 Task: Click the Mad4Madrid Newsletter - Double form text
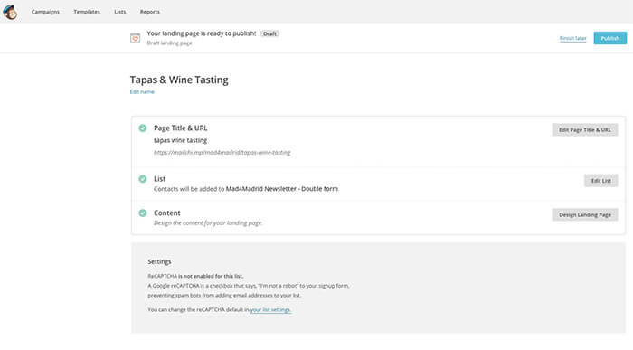point(282,189)
